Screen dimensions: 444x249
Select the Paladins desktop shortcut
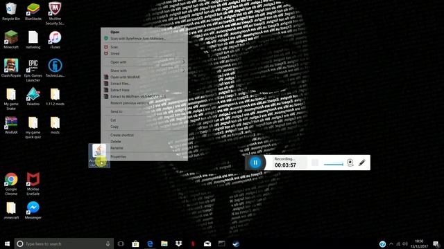tap(33, 97)
